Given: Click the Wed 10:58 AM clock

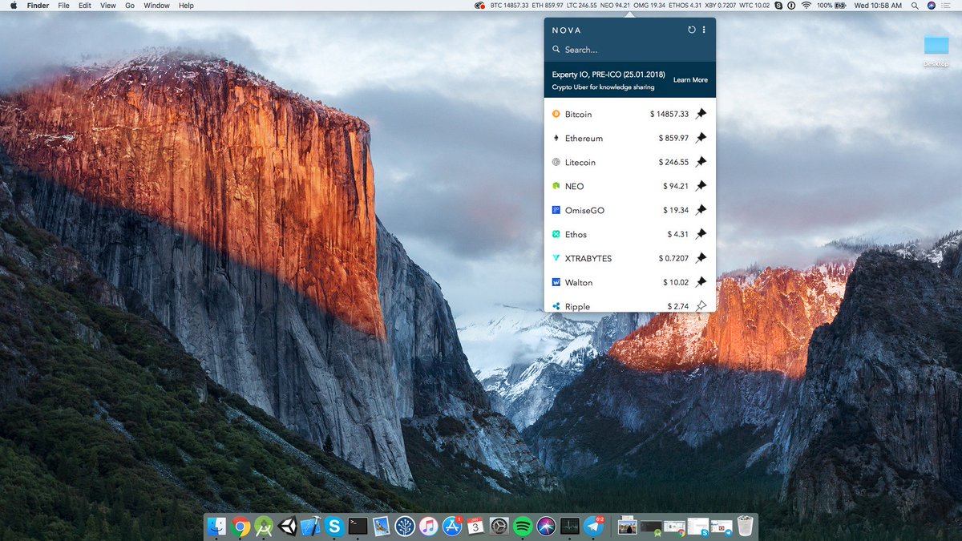Looking at the screenshot, I should pyautogui.click(x=878, y=6).
